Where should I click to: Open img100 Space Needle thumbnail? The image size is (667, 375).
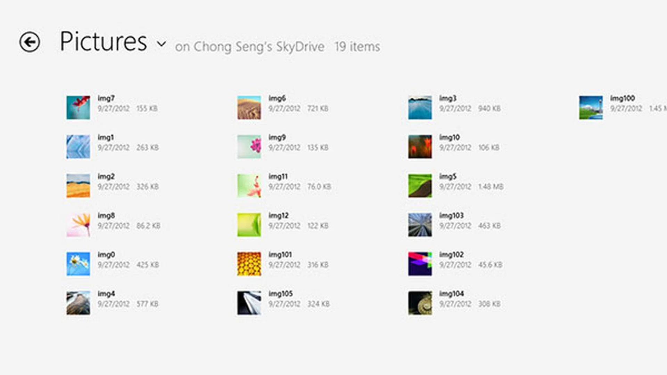coord(591,107)
